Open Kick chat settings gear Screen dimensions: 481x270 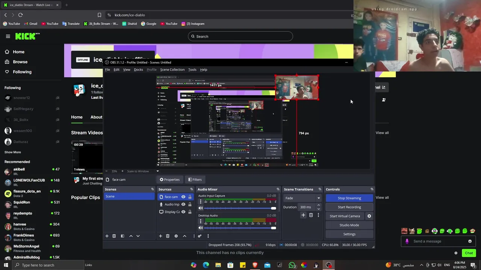(x=456, y=253)
